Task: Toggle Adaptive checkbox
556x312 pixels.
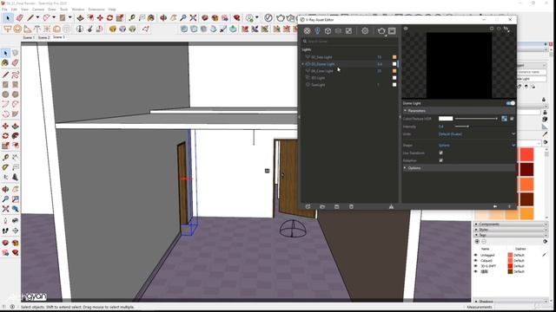Action: click(x=440, y=160)
